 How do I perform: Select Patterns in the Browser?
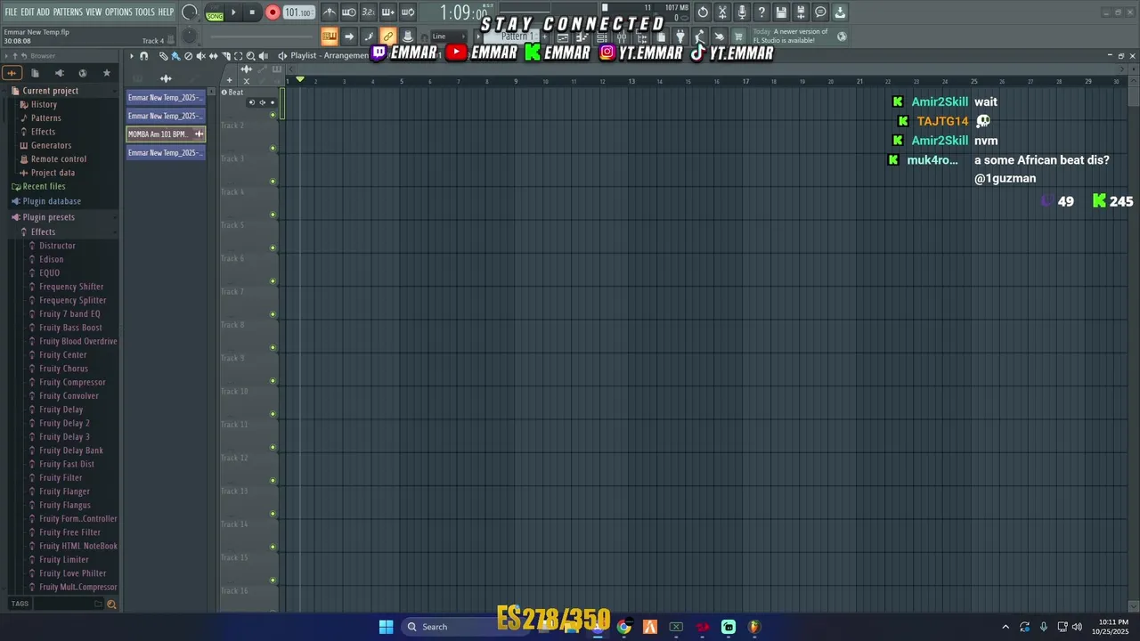[x=45, y=118]
